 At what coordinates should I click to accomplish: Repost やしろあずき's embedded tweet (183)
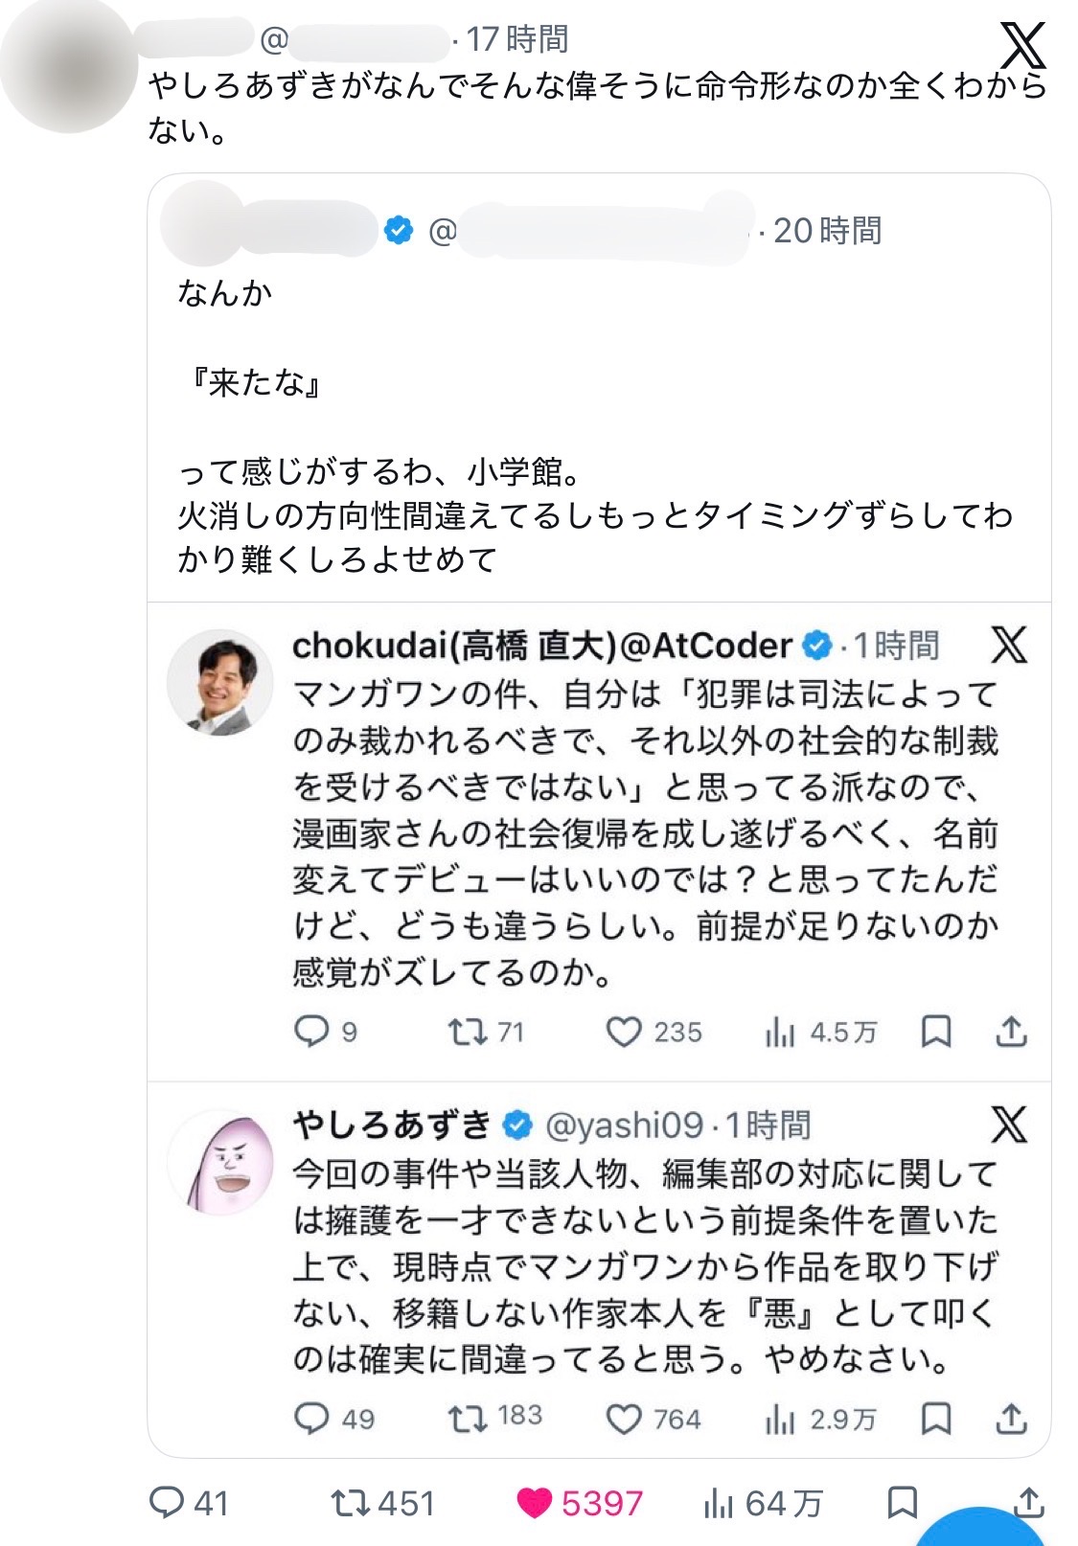pyautogui.click(x=468, y=1419)
